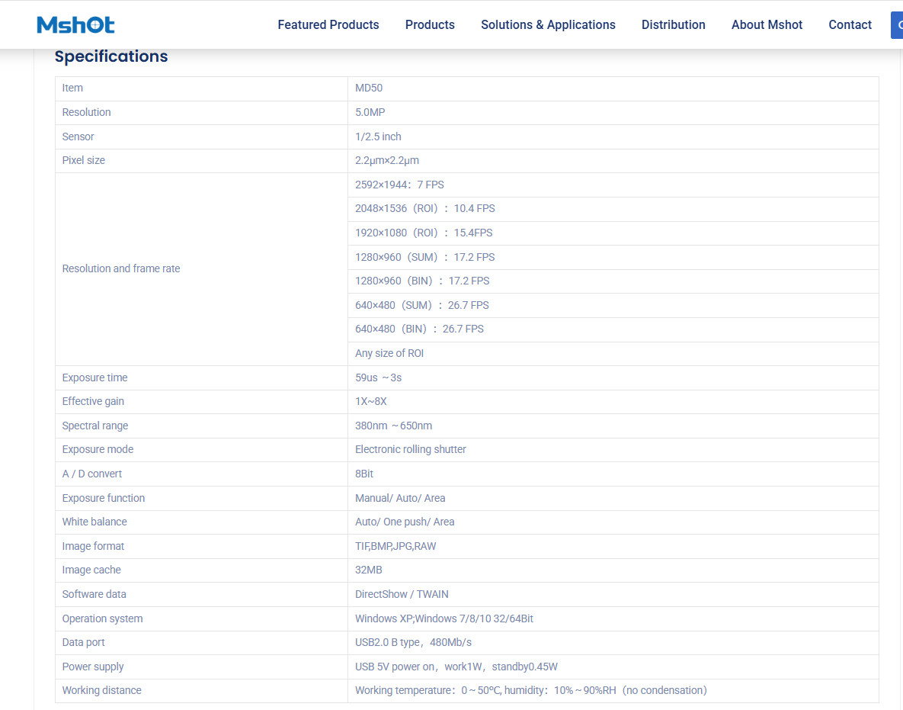Click the Mshot logo
Viewport: 903px width, 710px height.
pyautogui.click(x=75, y=24)
